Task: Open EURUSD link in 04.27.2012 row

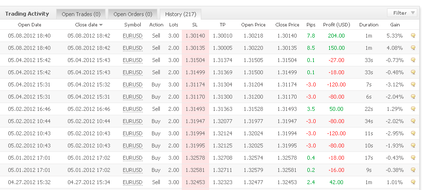Action: 132,182
